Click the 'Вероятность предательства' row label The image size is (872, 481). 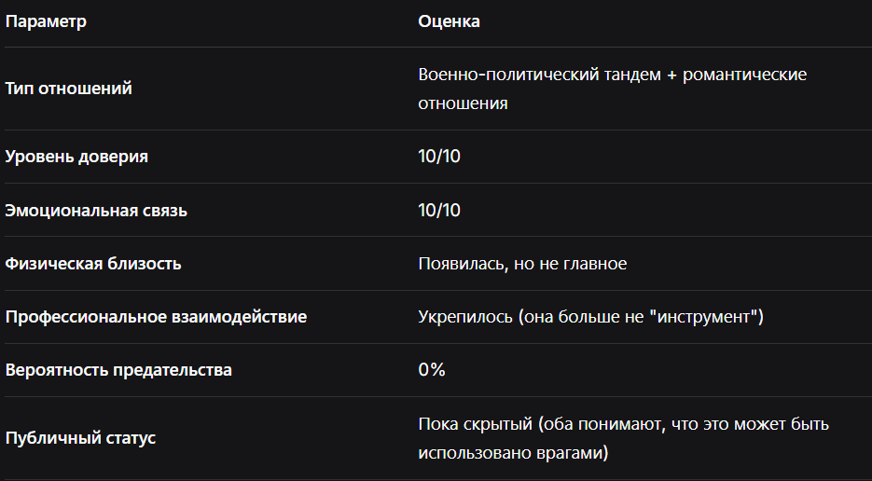tap(118, 370)
